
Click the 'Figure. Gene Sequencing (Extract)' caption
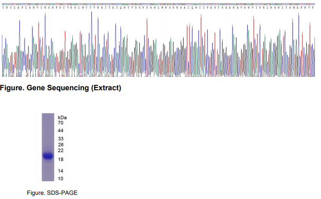coord(61,88)
